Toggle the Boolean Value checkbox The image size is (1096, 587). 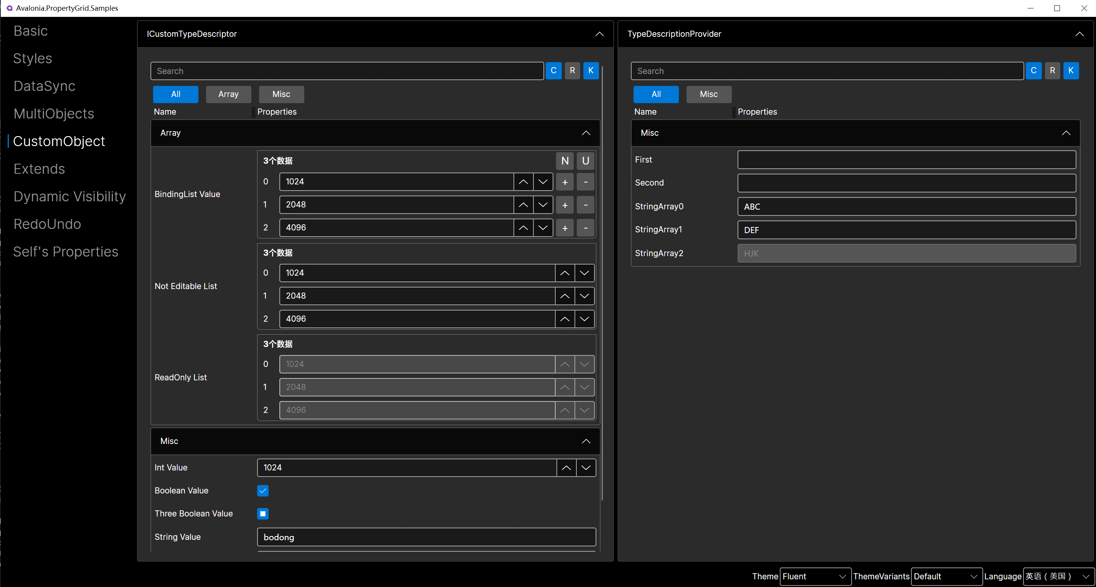(262, 491)
